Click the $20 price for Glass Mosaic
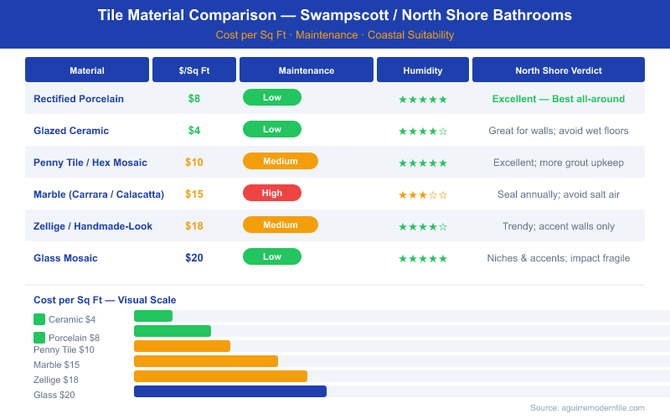670x419 pixels. (194, 258)
